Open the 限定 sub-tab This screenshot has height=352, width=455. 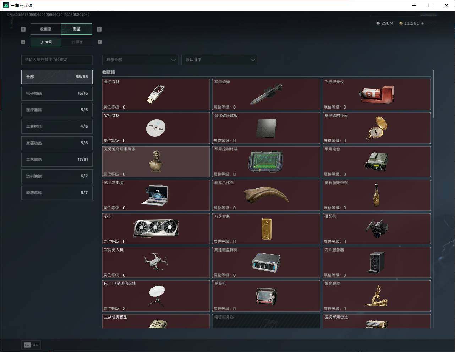coord(77,42)
